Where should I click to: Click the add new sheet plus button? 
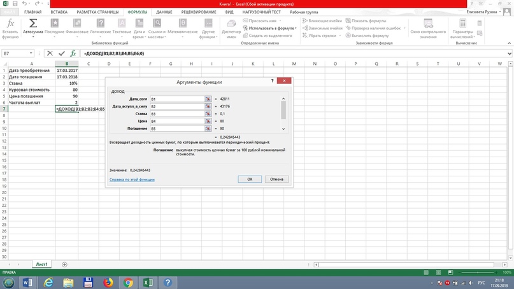(64, 264)
